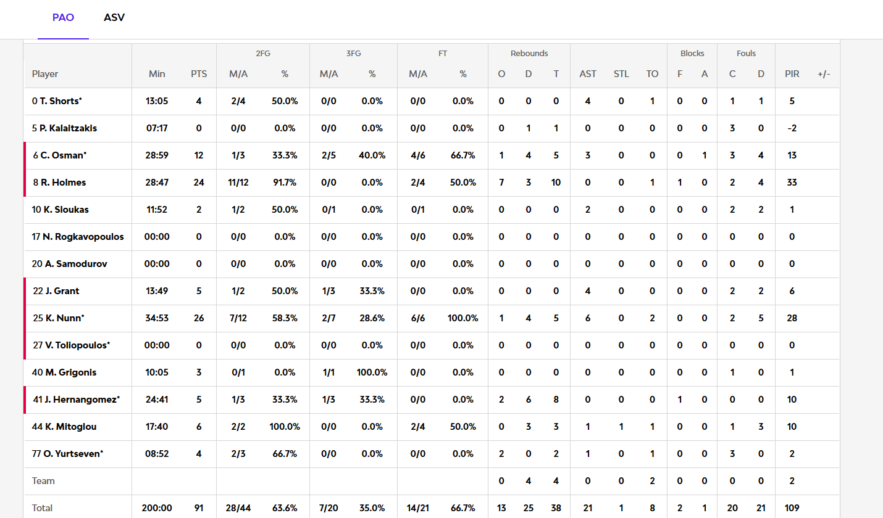Screen dimensions: 883x518
Task: Click N. Rogkavopoulos player name
Action: click(83, 237)
